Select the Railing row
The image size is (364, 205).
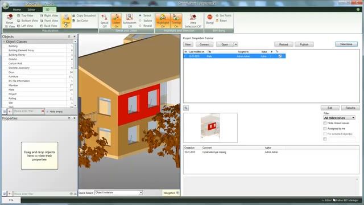coord(38,99)
